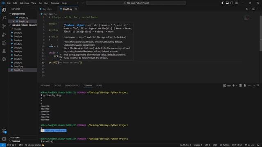Screen dimensions: 262x147
Task: Split the terminal
Action: pyautogui.click(x=240, y=85)
